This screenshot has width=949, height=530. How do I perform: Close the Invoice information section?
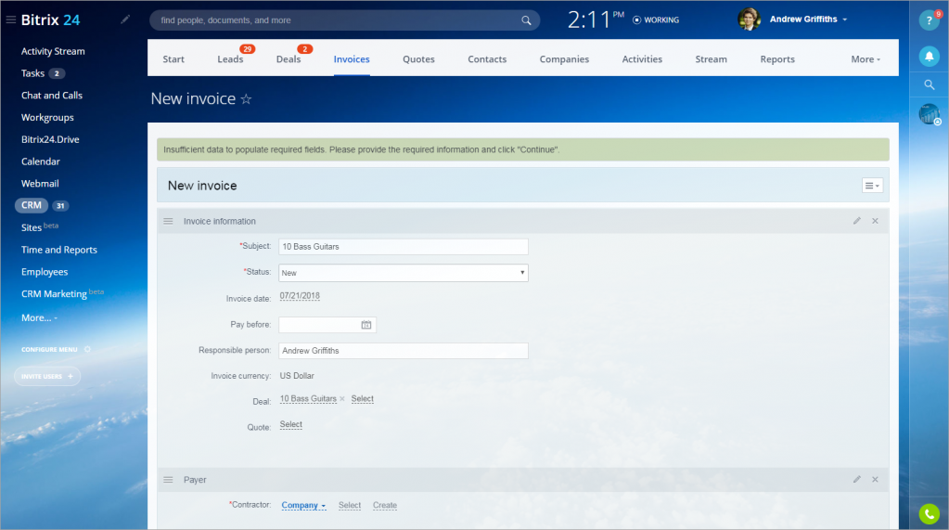[875, 221]
